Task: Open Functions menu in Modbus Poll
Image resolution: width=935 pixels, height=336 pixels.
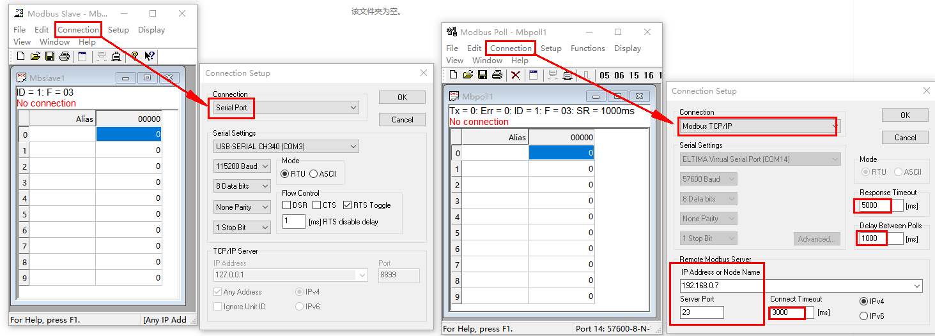Action: click(x=587, y=48)
